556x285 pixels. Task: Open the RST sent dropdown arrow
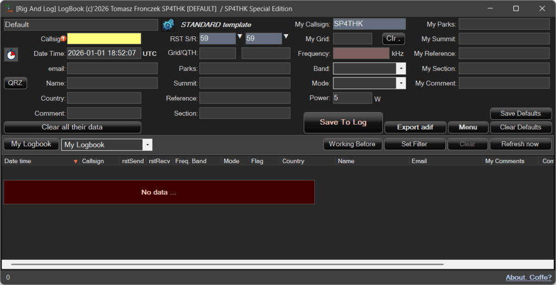tap(239, 37)
